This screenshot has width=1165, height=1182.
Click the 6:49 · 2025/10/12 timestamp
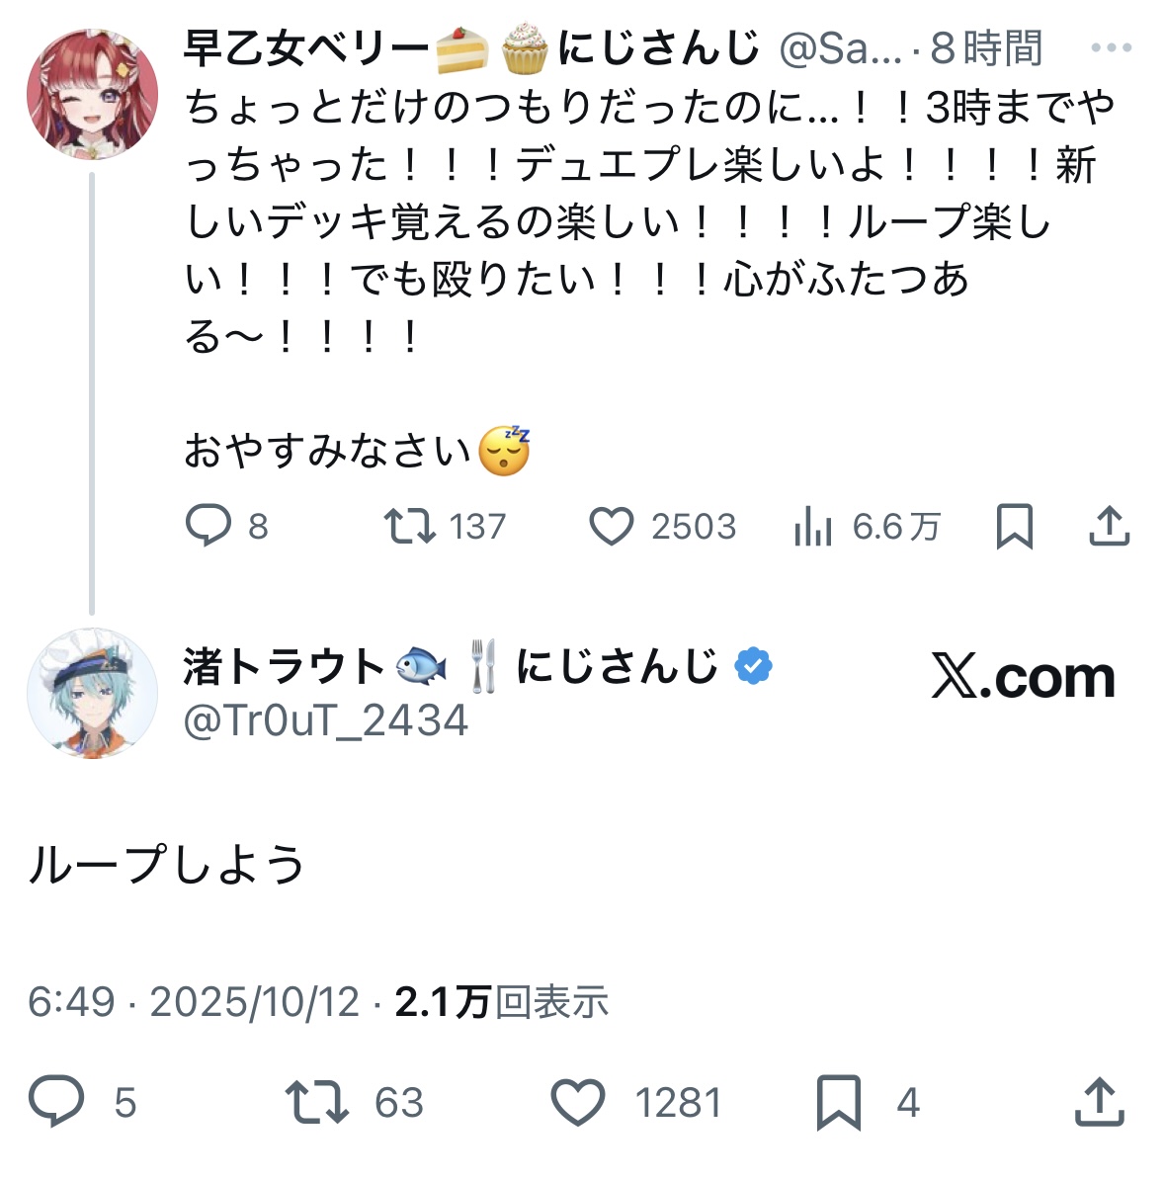tap(194, 1002)
